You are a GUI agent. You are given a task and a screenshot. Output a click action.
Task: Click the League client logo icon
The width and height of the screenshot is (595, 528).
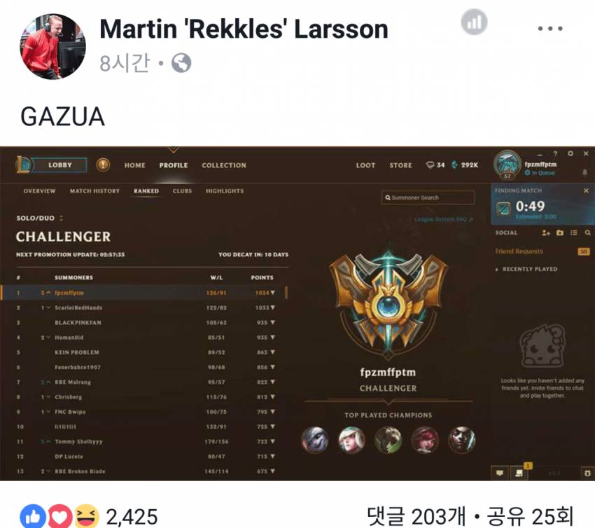[23, 165]
